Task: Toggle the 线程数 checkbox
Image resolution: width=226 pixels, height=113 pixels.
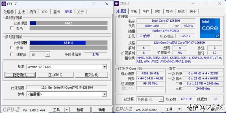Action: (12, 54)
